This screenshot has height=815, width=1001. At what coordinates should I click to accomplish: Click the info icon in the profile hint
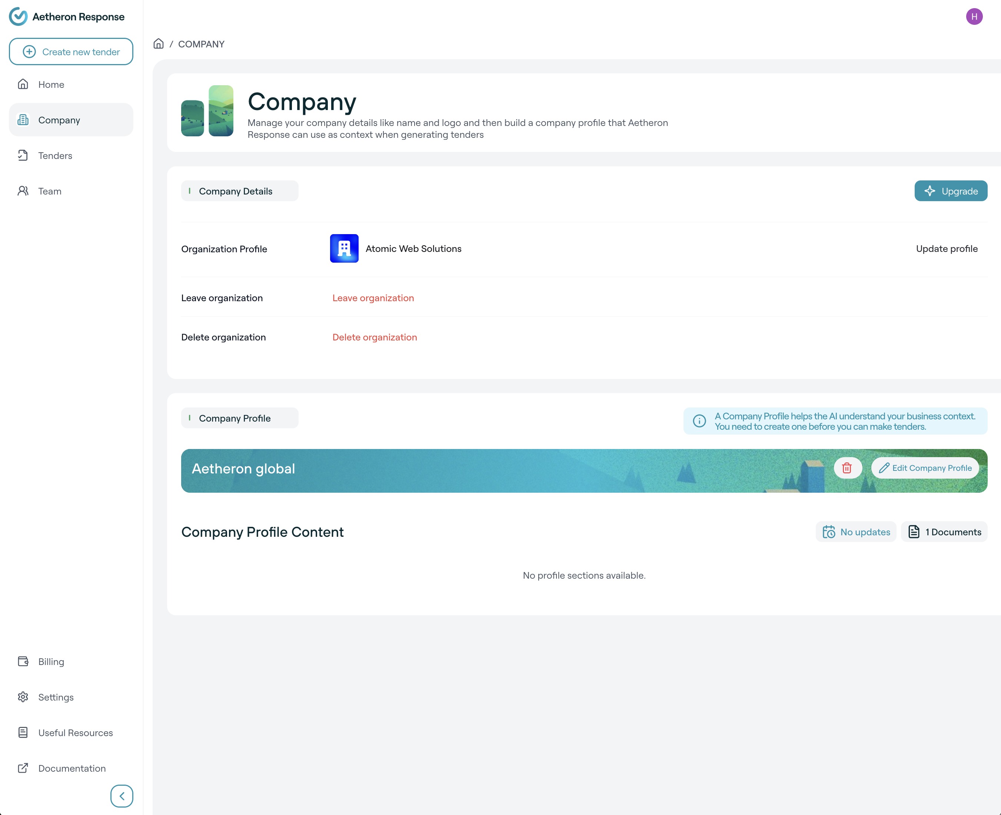[x=699, y=421]
